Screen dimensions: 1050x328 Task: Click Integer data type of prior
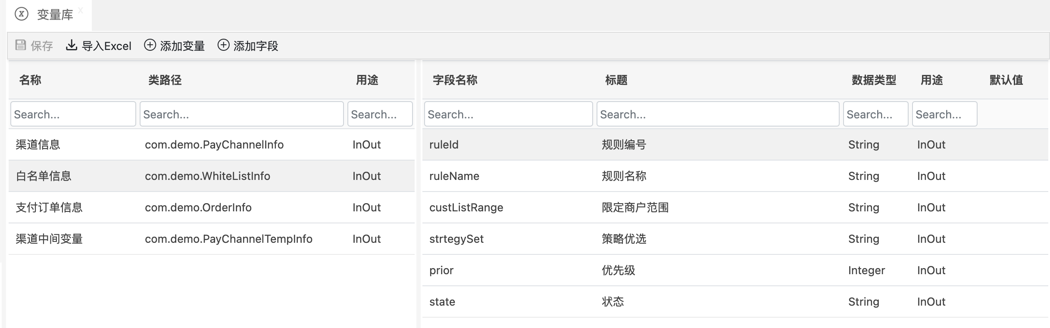pyautogui.click(x=866, y=270)
